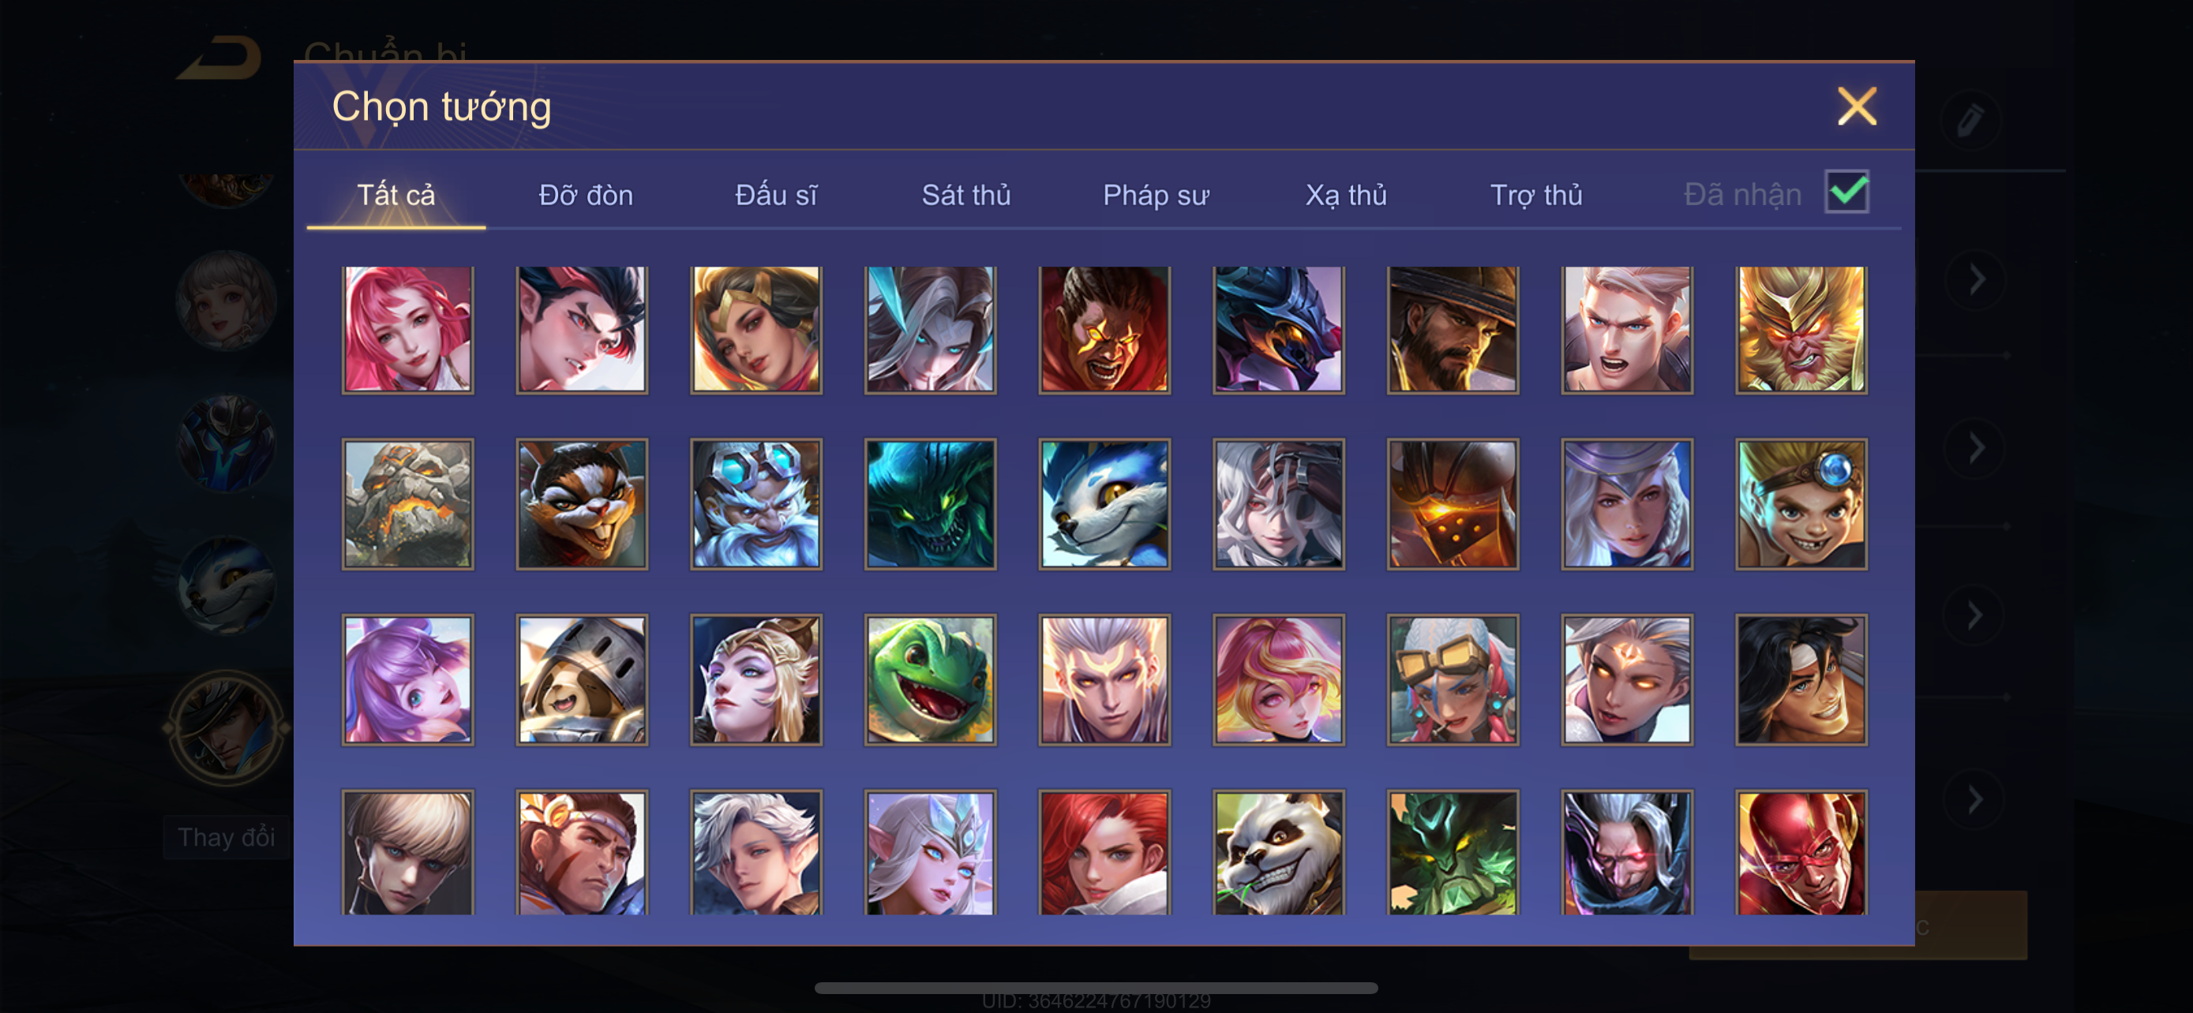The image size is (2193, 1013).
Task: Open the Trợ thủ tab
Action: 1535,195
